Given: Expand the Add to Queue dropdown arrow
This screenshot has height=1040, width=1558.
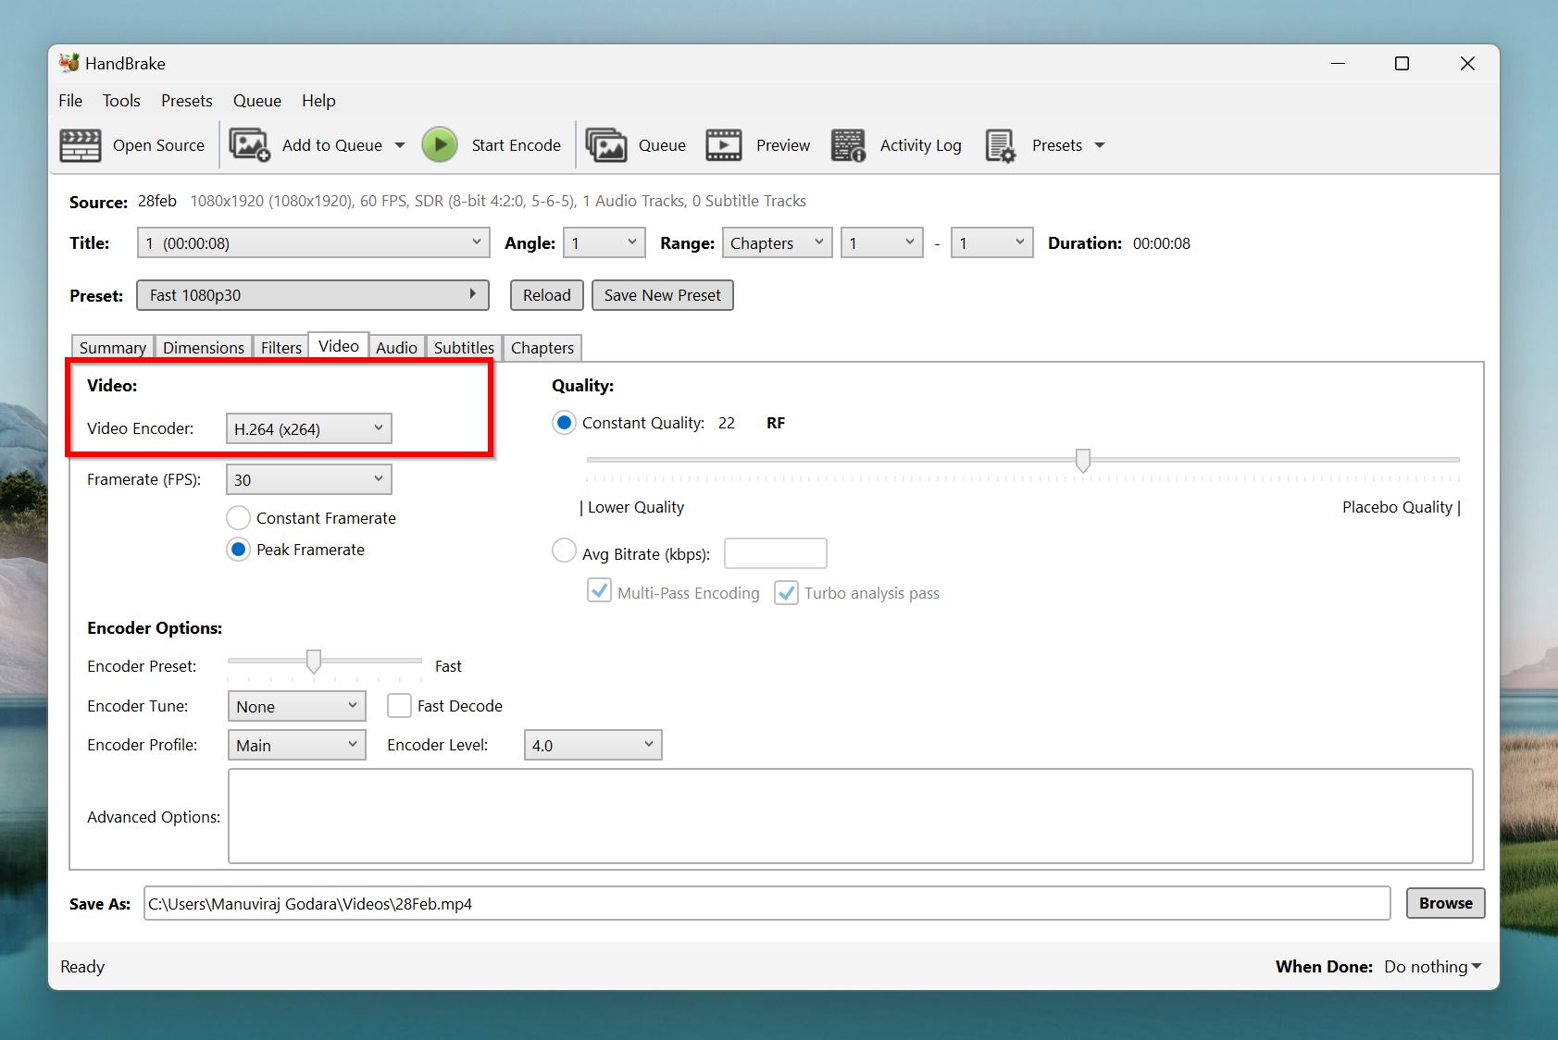Looking at the screenshot, I should tap(400, 145).
